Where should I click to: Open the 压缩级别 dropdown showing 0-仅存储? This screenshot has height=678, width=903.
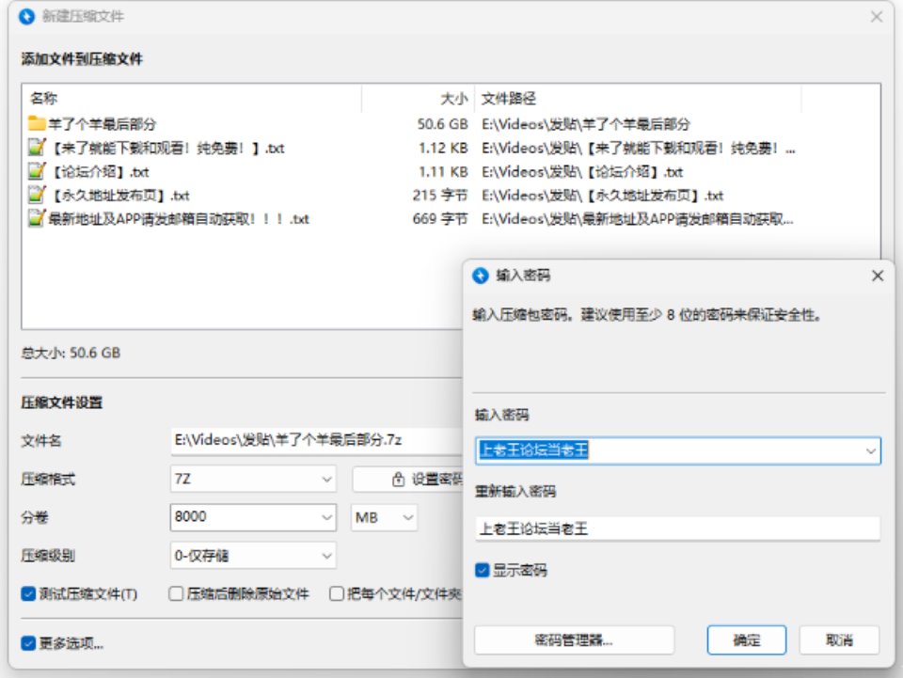tap(326, 555)
